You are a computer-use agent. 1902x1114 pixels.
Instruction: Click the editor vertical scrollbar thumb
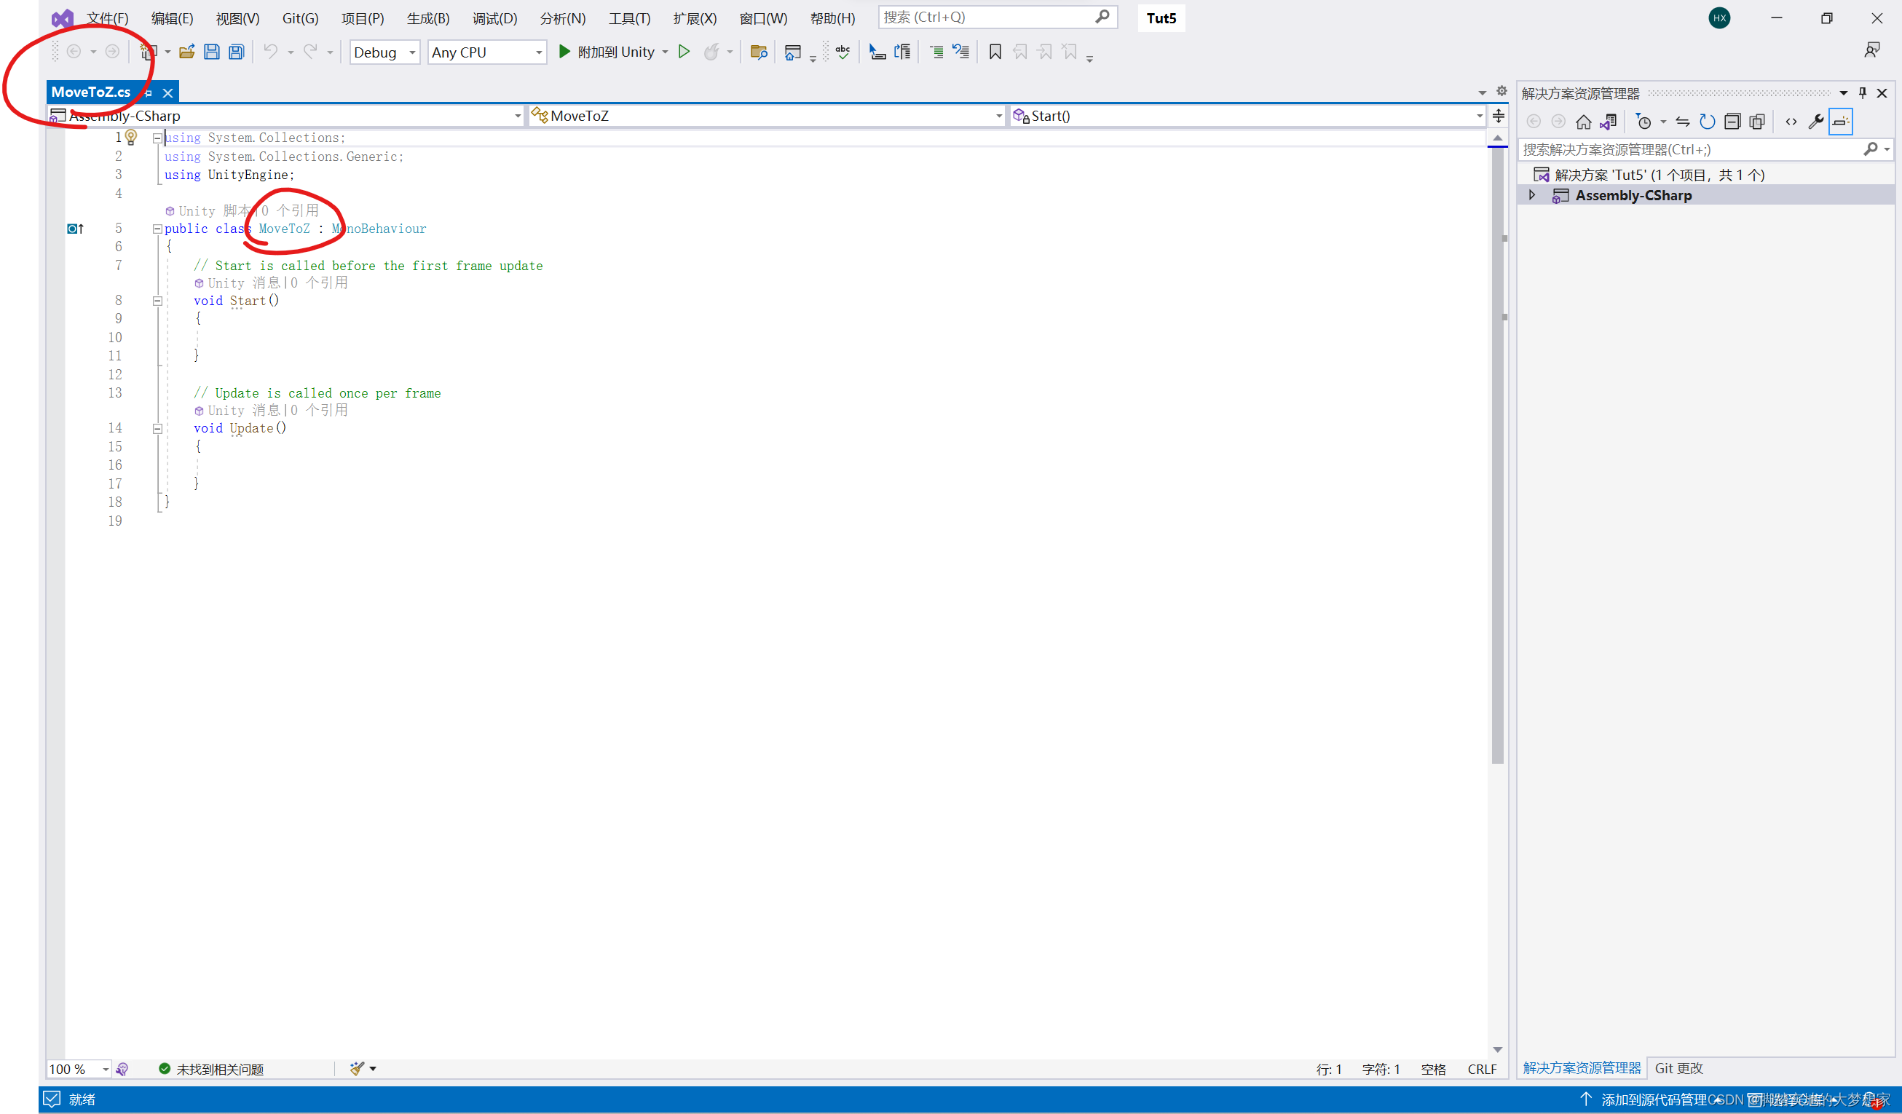pyautogui.click(x=1497, y=456)
